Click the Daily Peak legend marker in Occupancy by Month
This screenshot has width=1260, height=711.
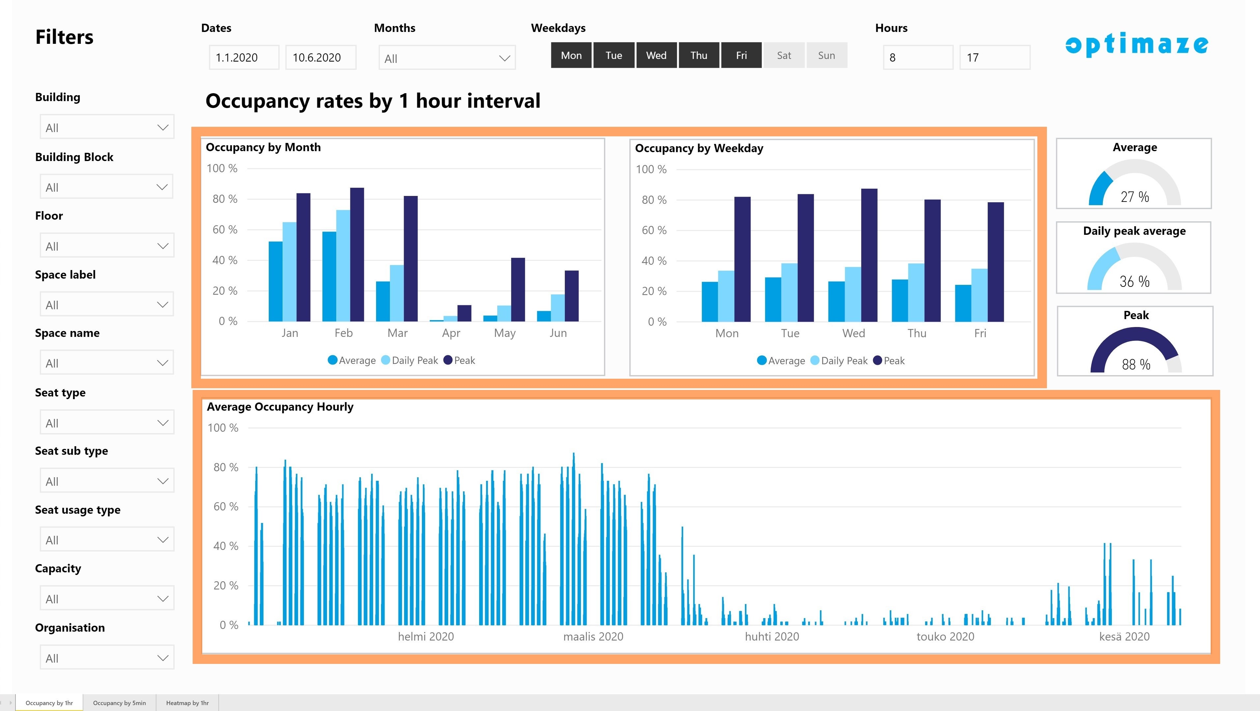click(x=385, y=360)
